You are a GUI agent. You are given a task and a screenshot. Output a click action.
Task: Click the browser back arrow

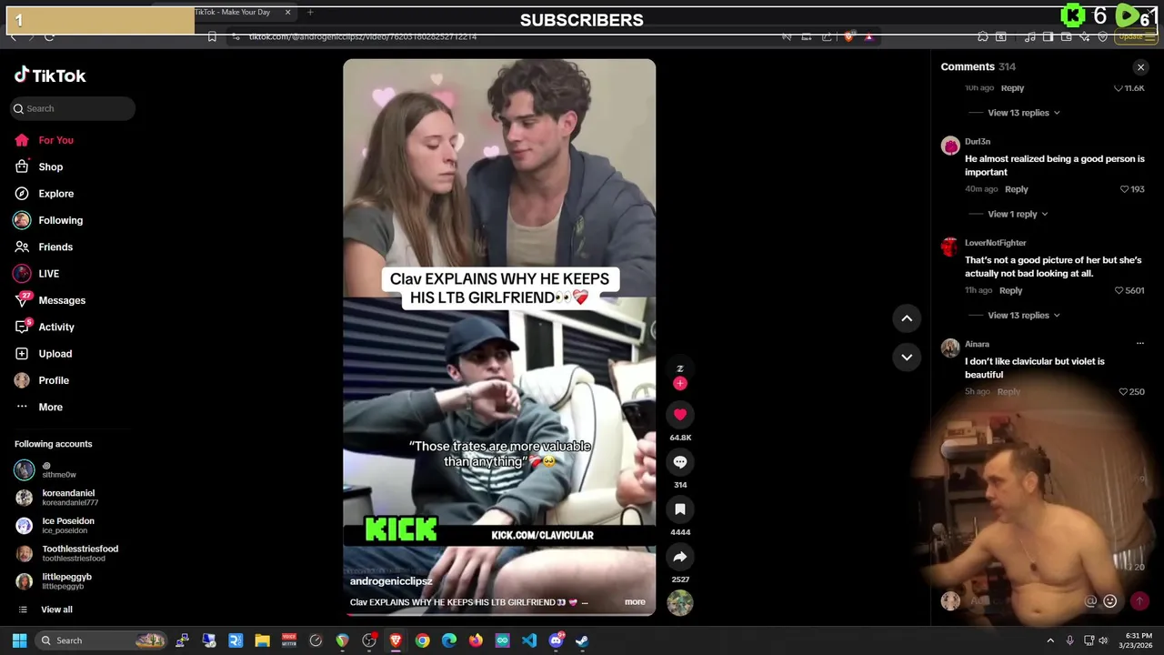click(13, 36)
